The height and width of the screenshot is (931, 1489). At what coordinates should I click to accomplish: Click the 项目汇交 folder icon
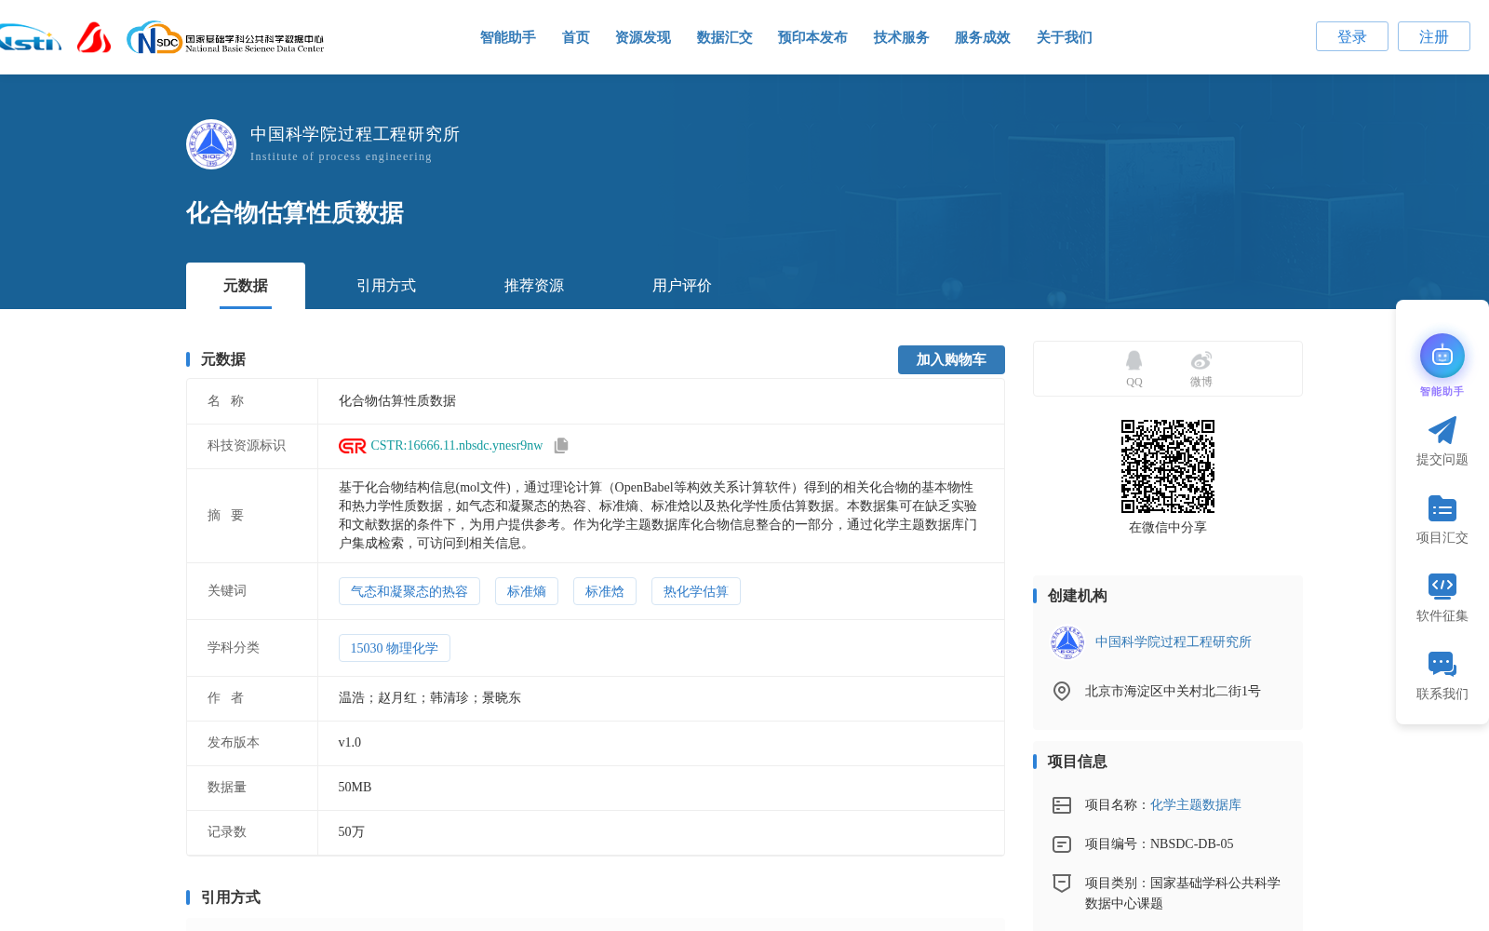coord(1442,508)
